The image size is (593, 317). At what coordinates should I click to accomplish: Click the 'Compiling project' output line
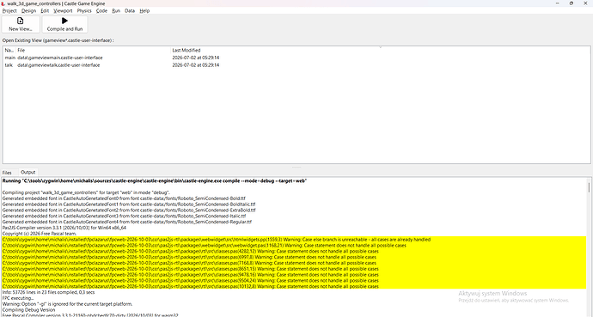pos(86,192)
